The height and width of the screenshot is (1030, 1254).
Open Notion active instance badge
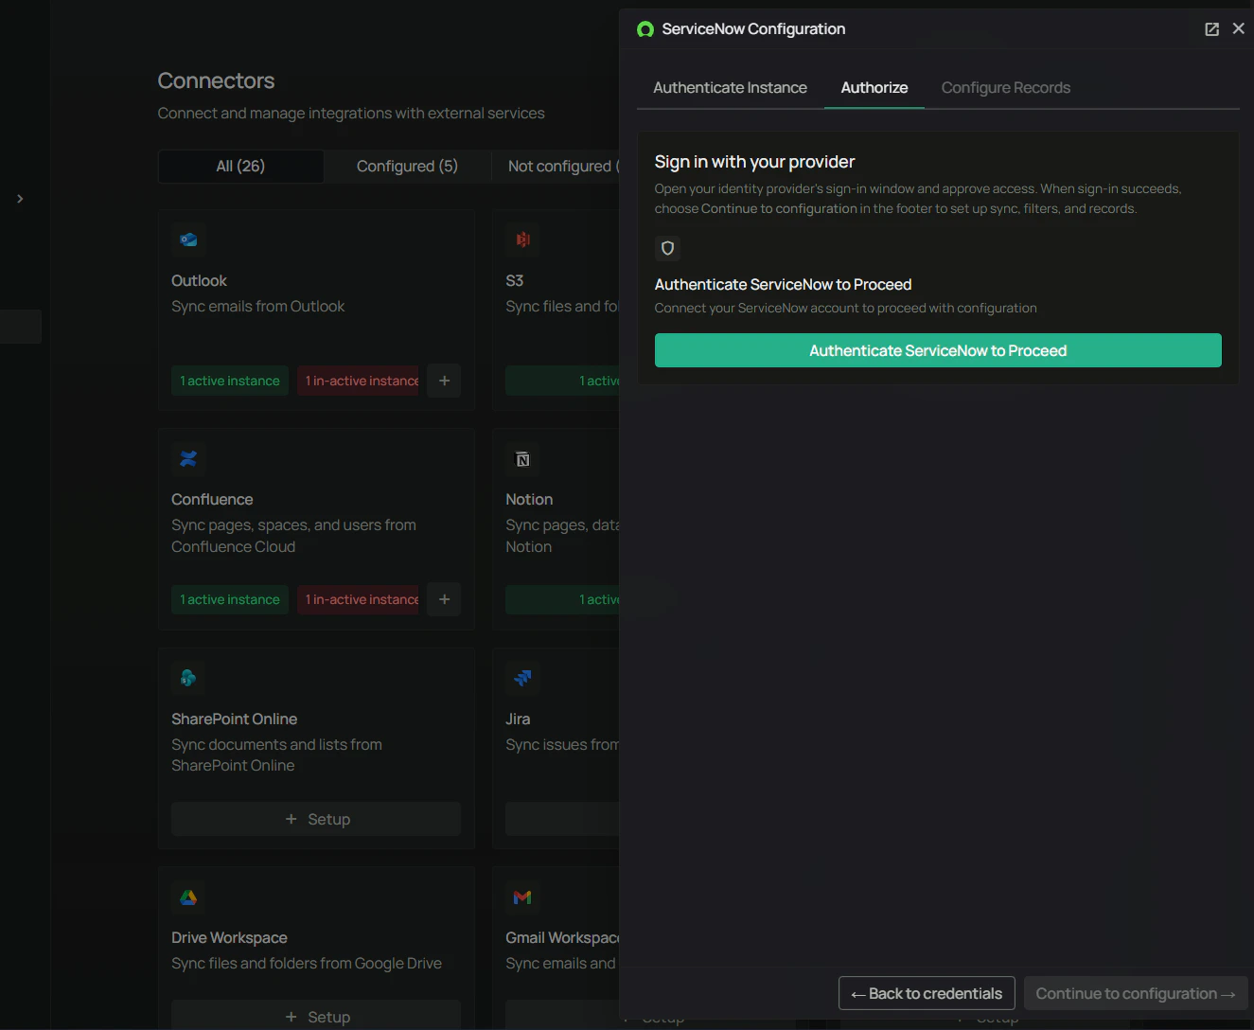click(563, 599)
